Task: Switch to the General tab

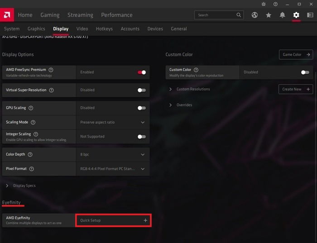Action: click(x=179, y=29)
